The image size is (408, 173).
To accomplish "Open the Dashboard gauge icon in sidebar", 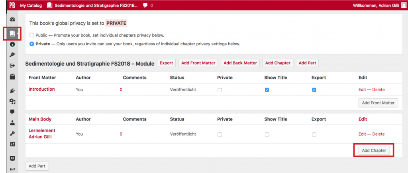I will [x=12, y=19].
